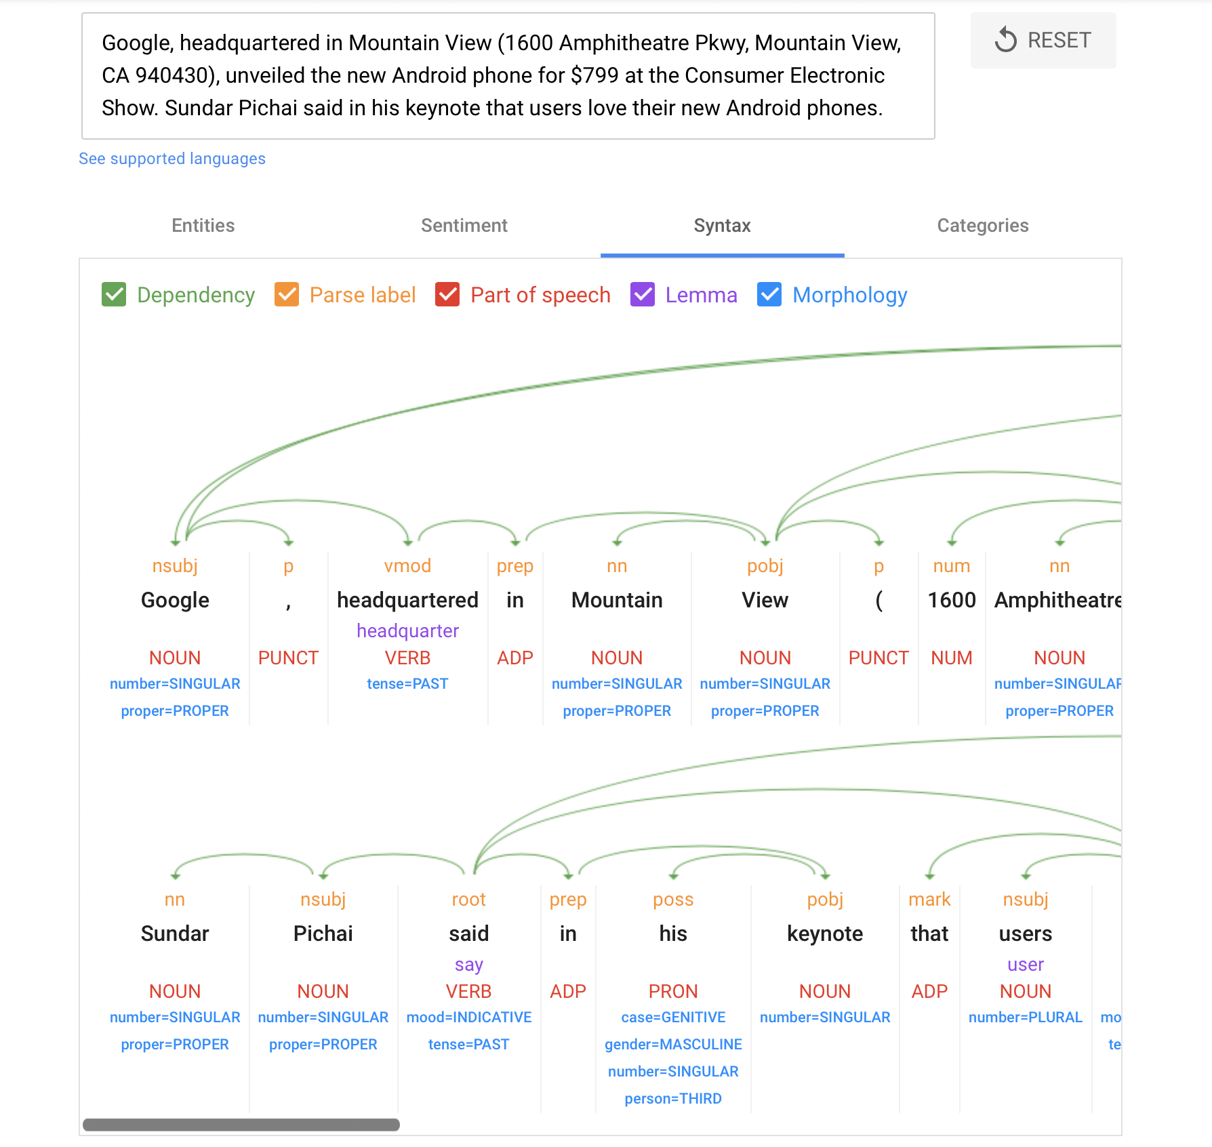
Task: Switch to the Entities tab
Action: click(x=203, y=226)
